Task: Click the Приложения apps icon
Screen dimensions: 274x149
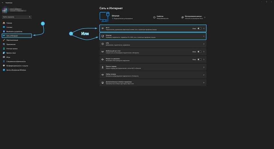Action: pos(4,44)
